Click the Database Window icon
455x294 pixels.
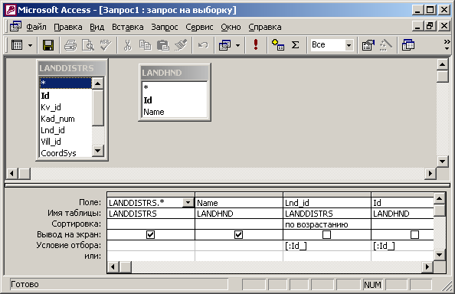coord(408,45)
